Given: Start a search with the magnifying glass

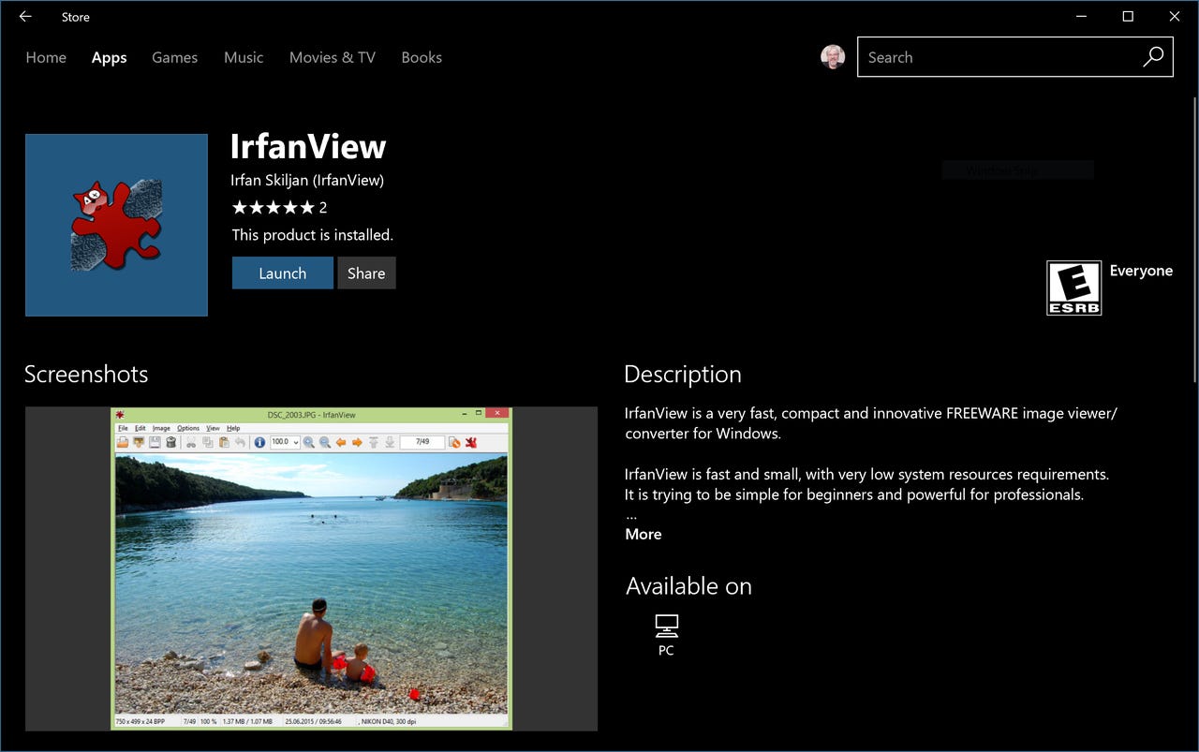Looking at the screenshot, I should click(x=1153, y=57).
